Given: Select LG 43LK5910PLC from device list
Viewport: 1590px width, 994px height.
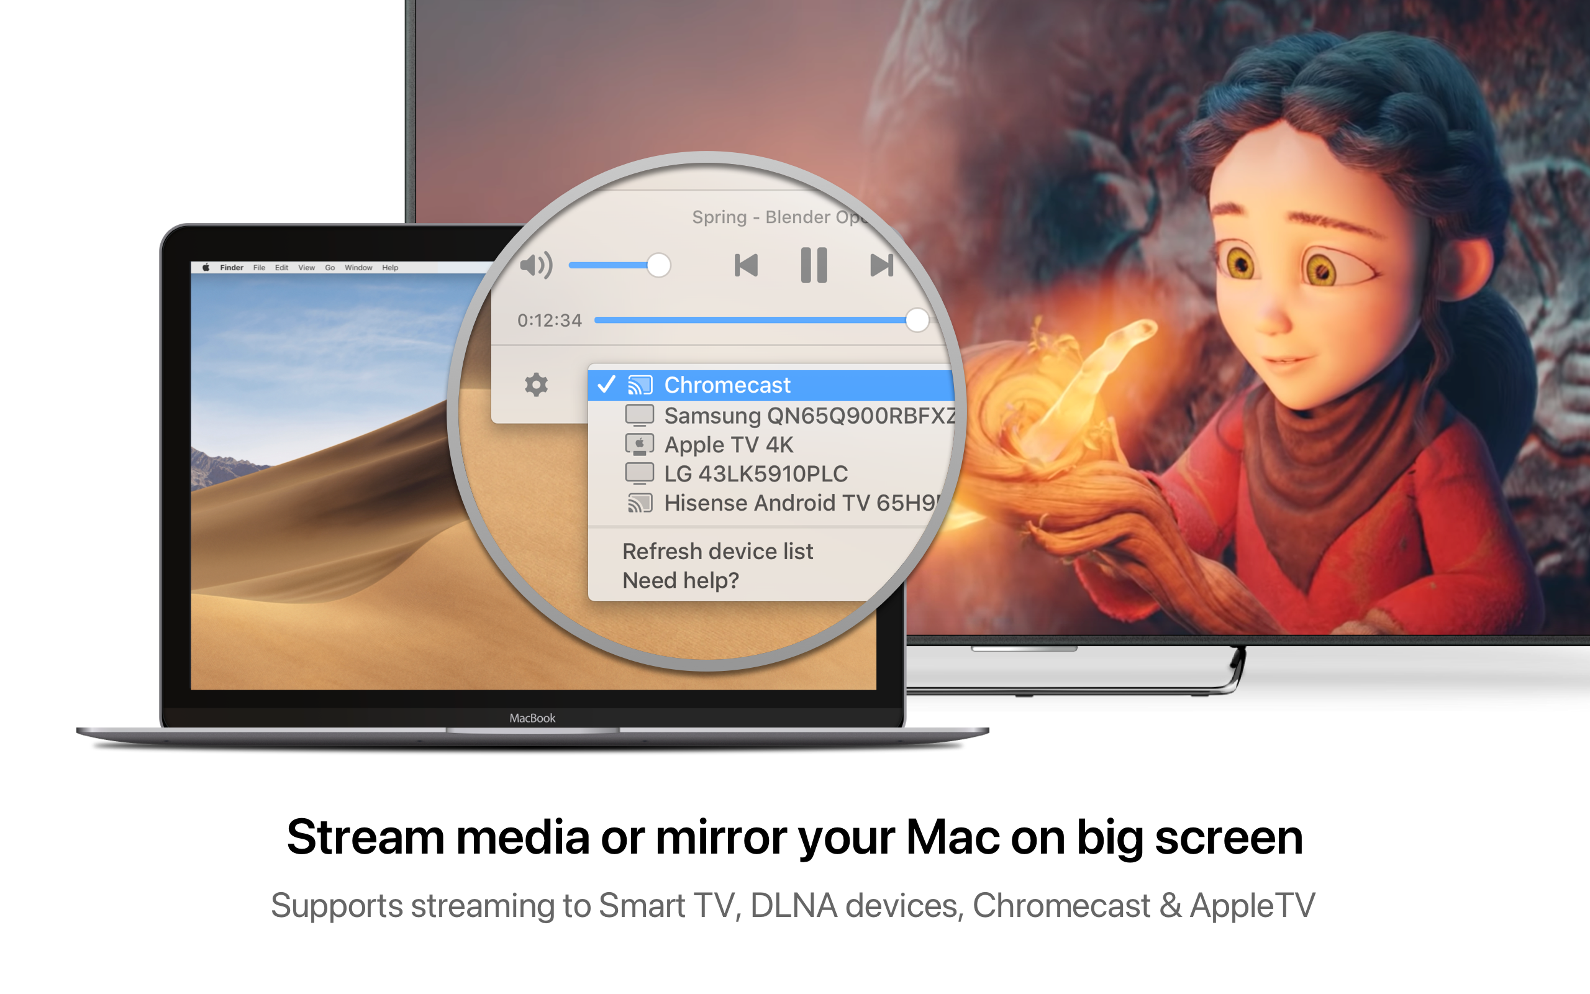Looking at the screenshot, I should 756,474.
